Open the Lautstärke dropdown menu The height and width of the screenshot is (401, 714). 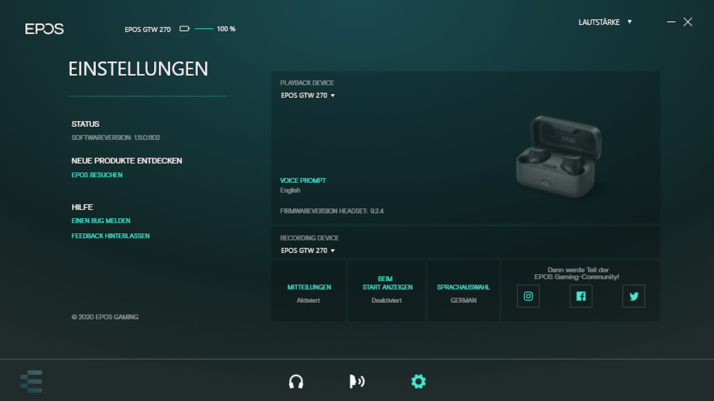coord(605,22)
